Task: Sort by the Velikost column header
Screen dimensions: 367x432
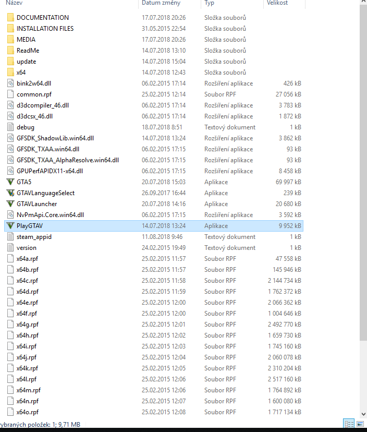Action: [277, 3]
